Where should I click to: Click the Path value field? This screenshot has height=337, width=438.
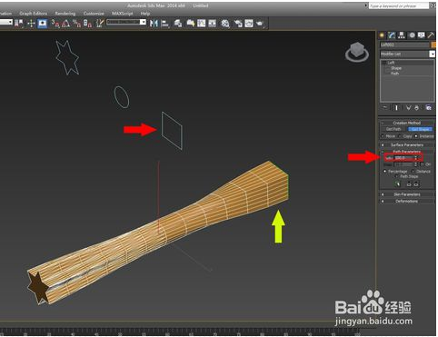pyautogui.click(x=404, y=158)
